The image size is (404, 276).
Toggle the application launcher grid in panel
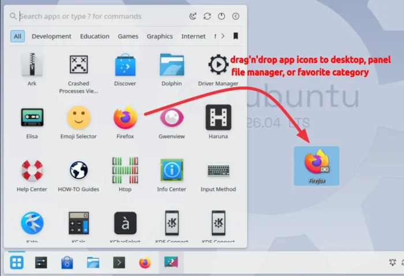coord(17,263)
